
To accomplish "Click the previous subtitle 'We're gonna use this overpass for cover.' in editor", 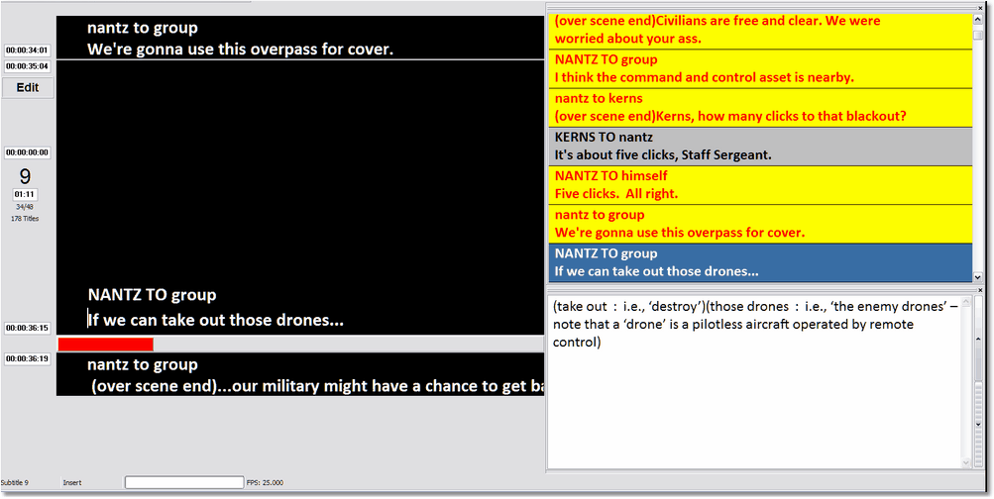I will pos(240,49).
